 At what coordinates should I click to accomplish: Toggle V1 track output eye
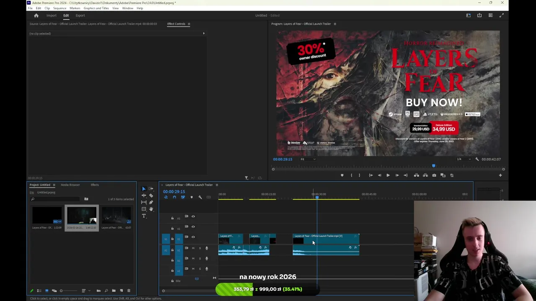point(193,237)
